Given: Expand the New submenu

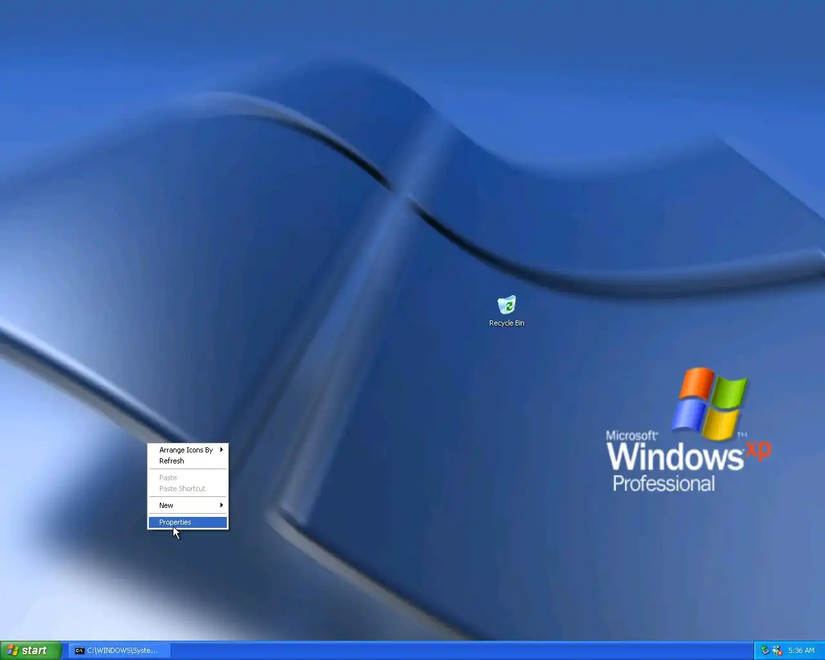Looking at the screenshot, I should [188, 505].
